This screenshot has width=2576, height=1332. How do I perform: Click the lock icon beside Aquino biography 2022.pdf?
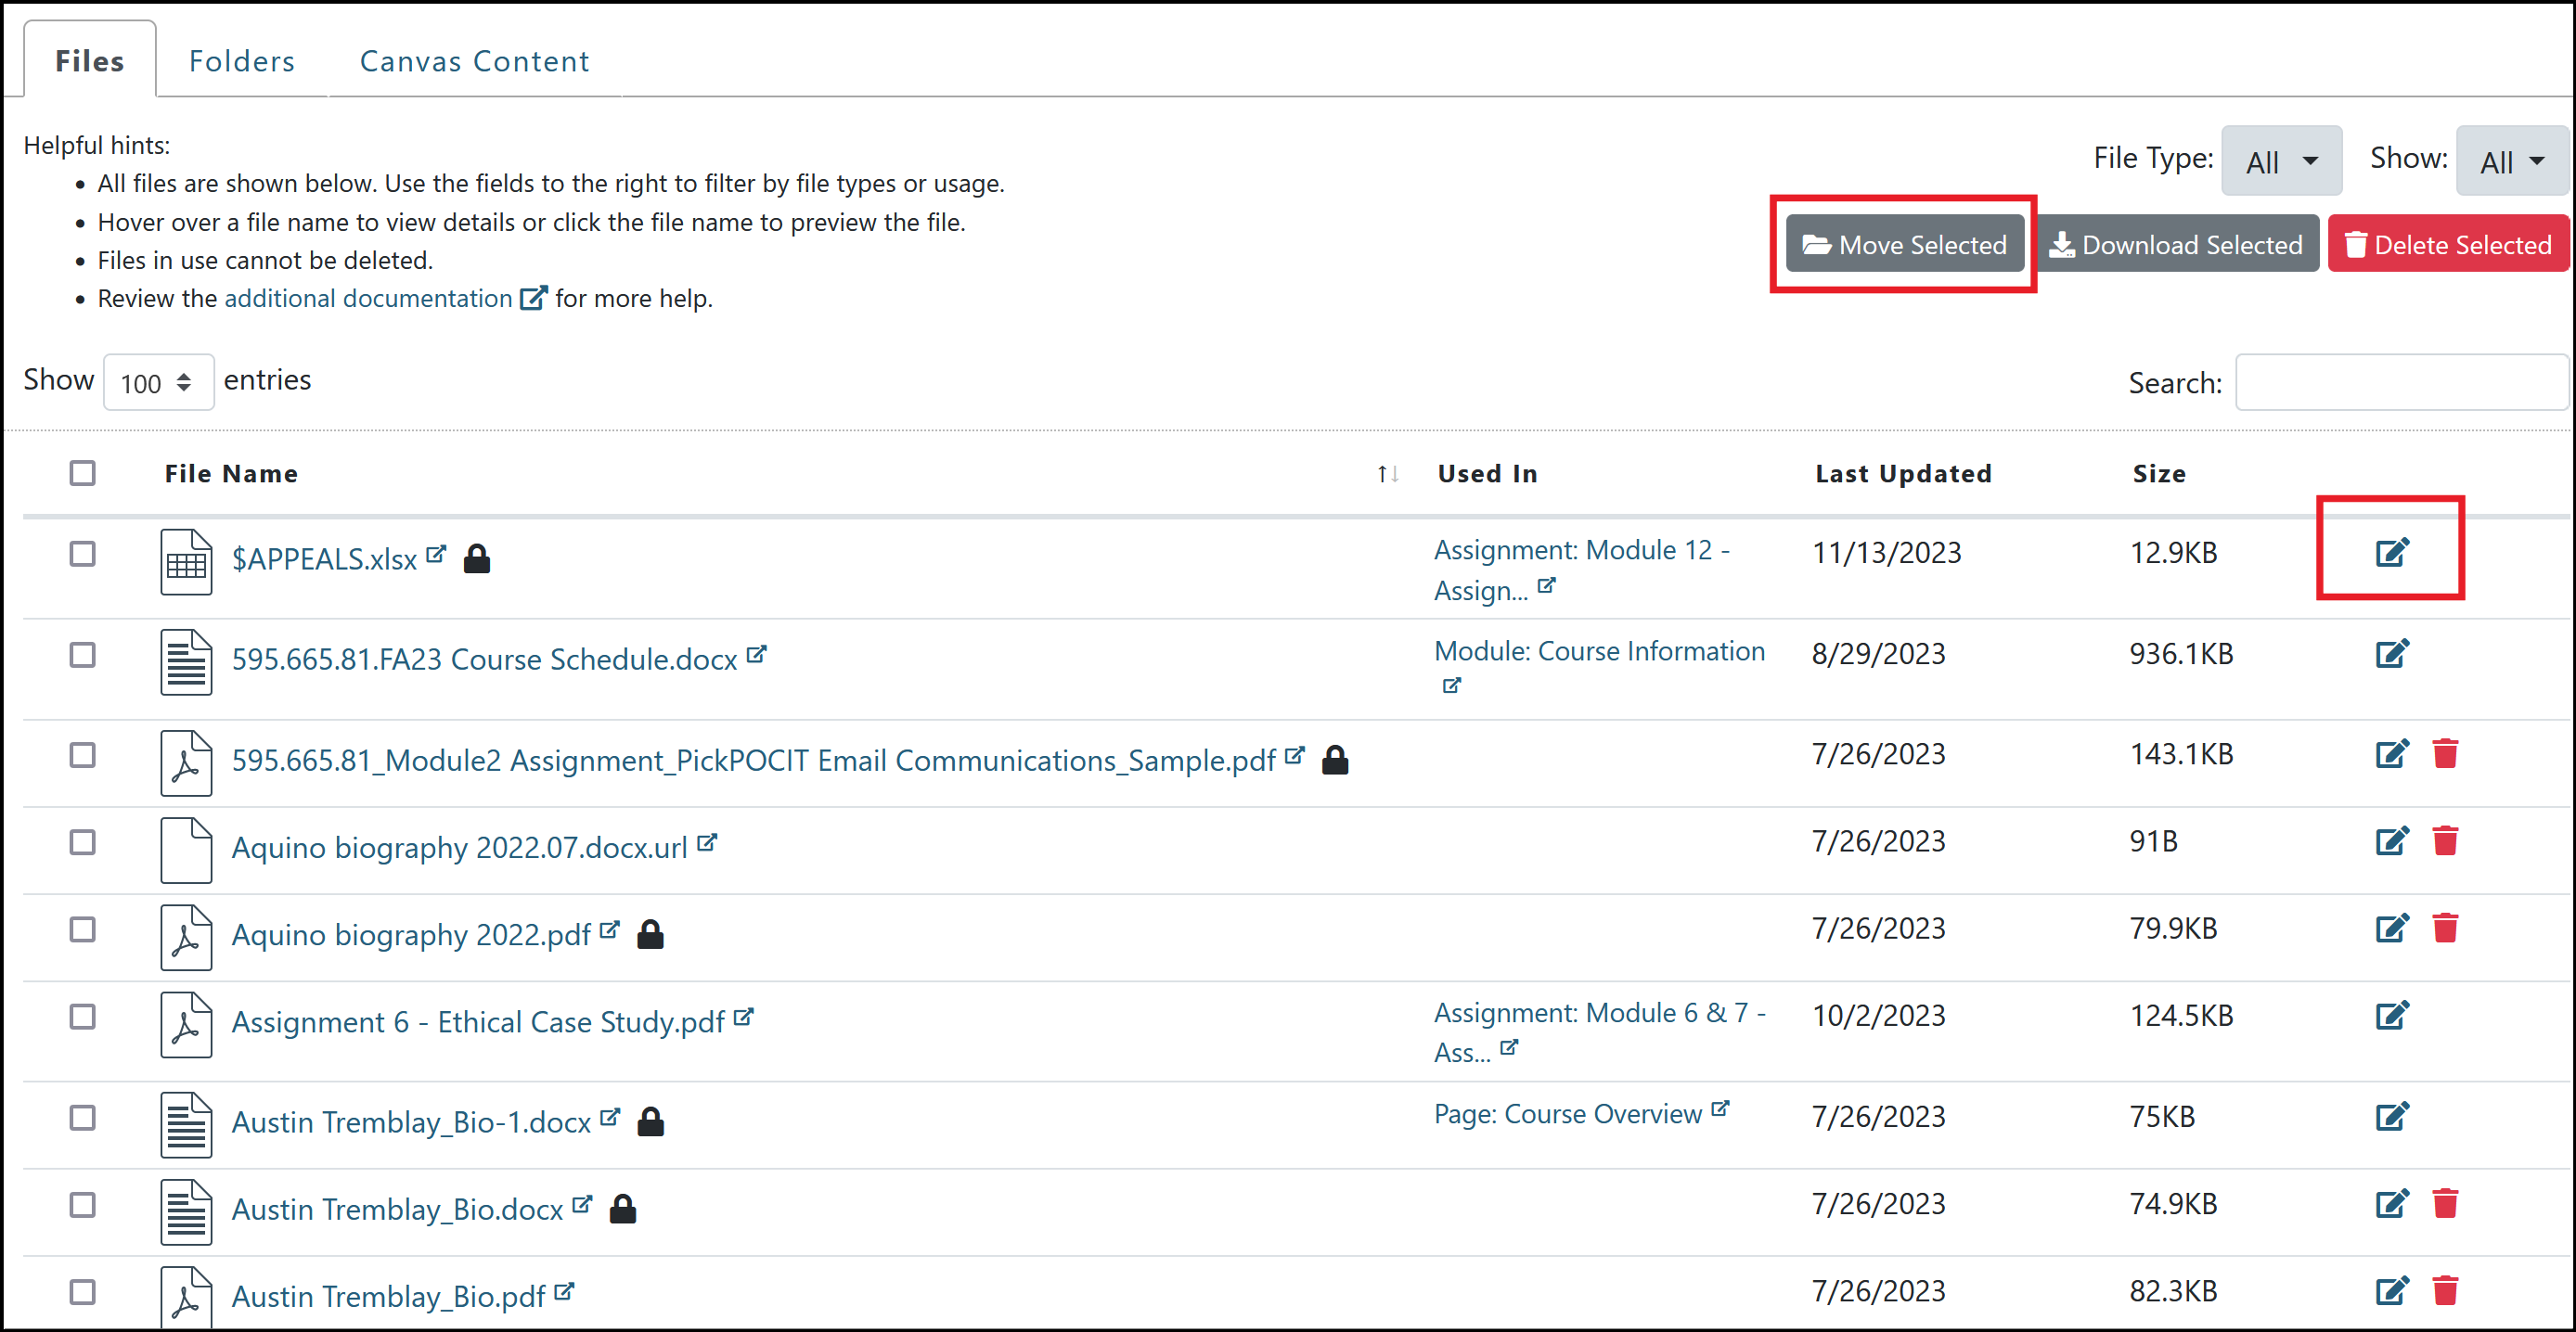click(x=650, y=934)
